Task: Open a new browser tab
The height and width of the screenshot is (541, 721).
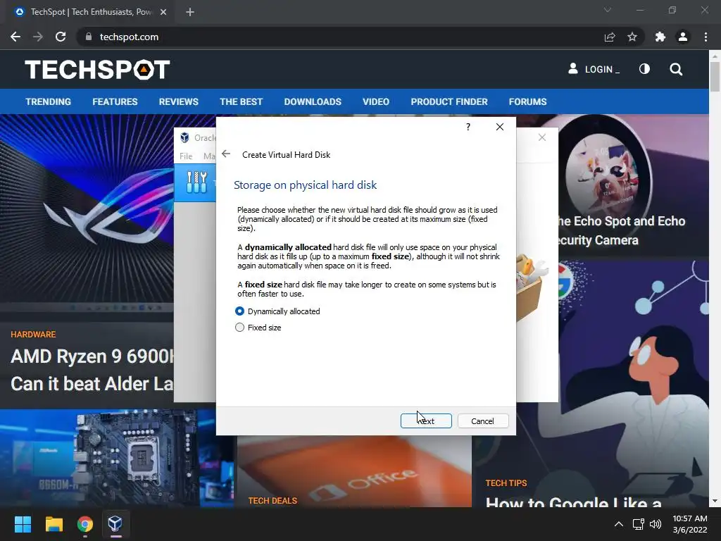Action: tap(190, 12)
